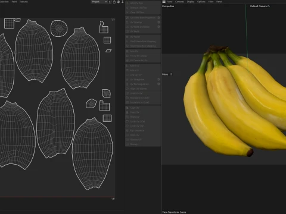
Task: Stop Interactive Mapping
Action: [x=143, y=46]
